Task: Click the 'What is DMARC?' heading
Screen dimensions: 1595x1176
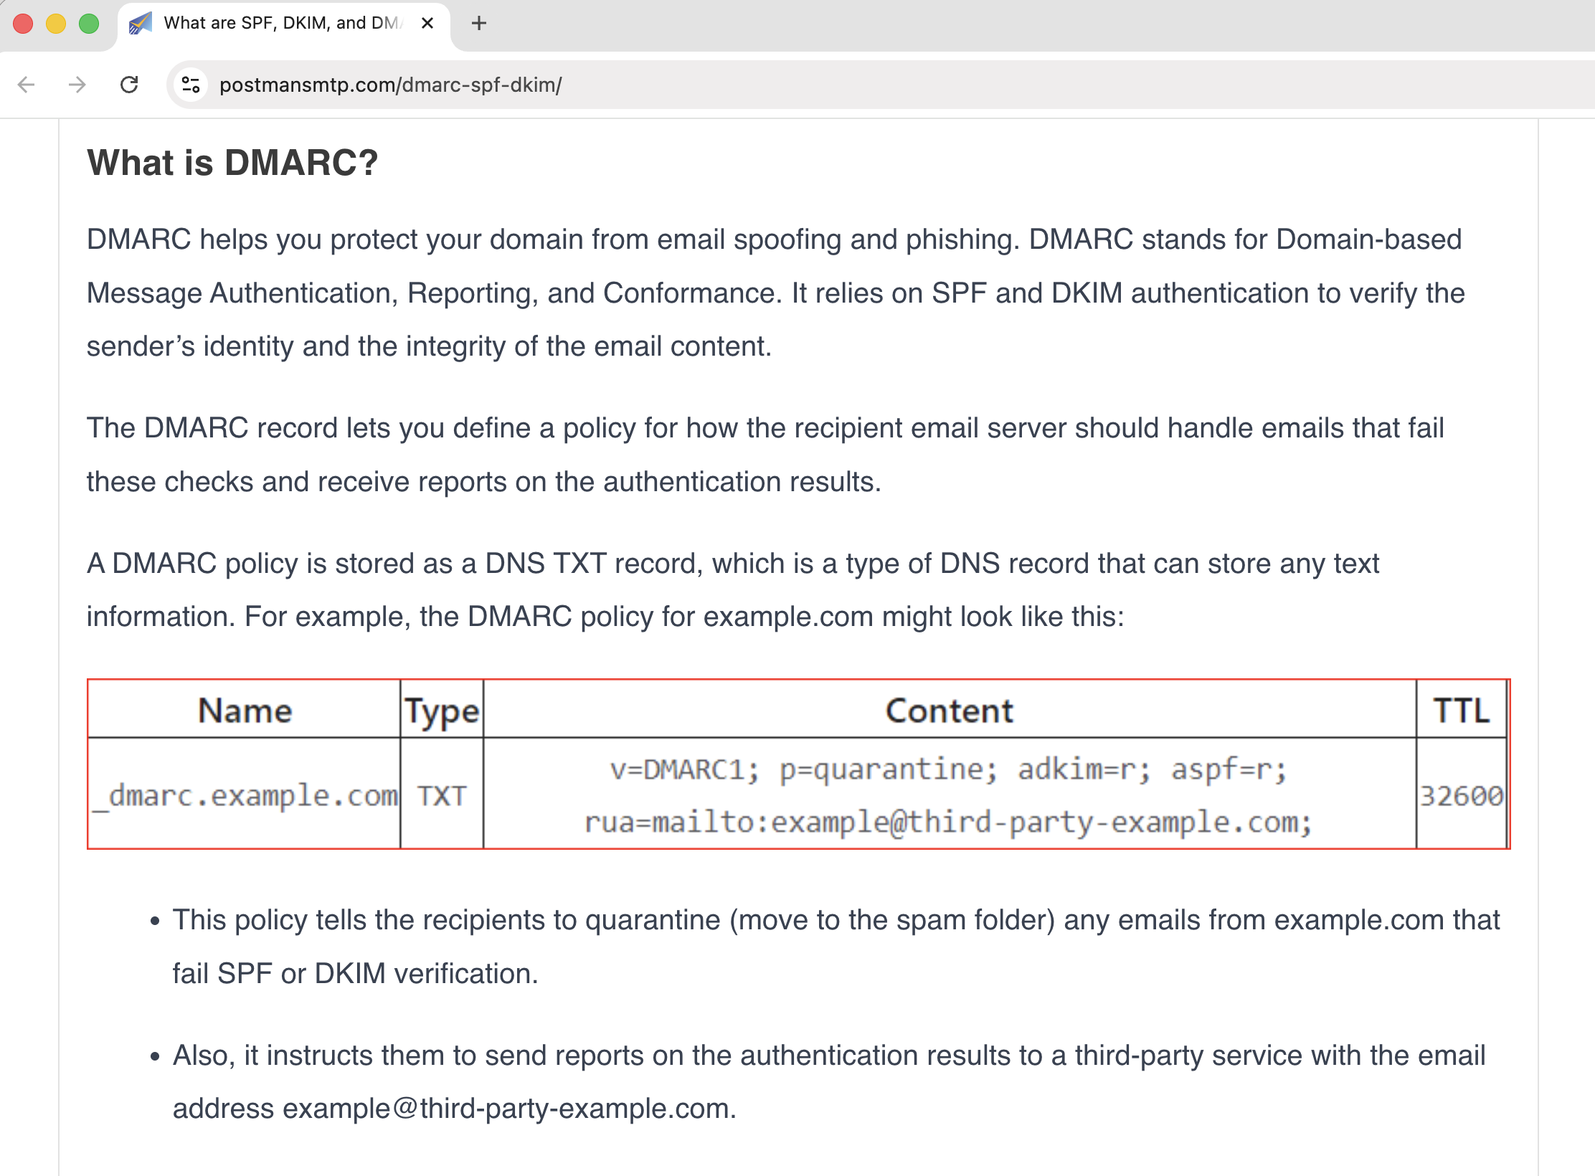Action: point(232,163)
